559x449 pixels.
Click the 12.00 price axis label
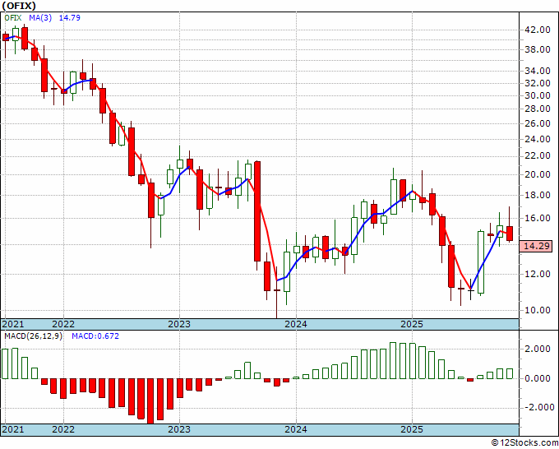[538, 274]
